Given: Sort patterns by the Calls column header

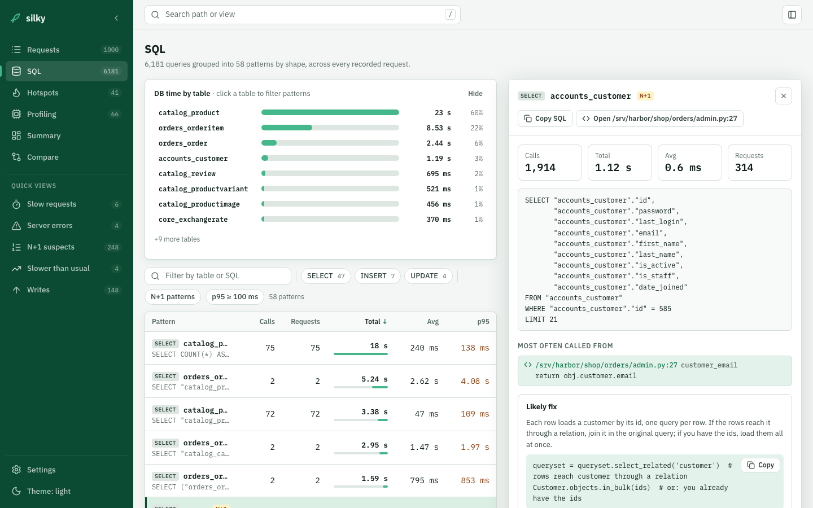Looking at the screenshot, I should point(267,322).
